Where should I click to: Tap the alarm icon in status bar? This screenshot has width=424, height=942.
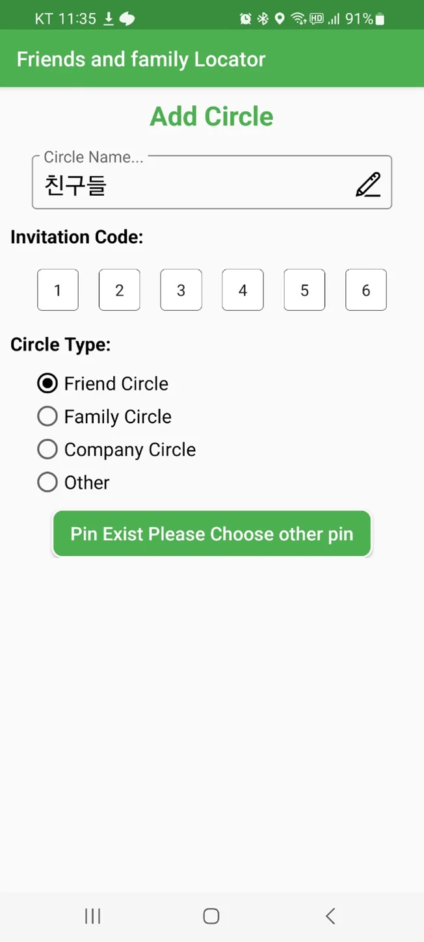point(246,19)
